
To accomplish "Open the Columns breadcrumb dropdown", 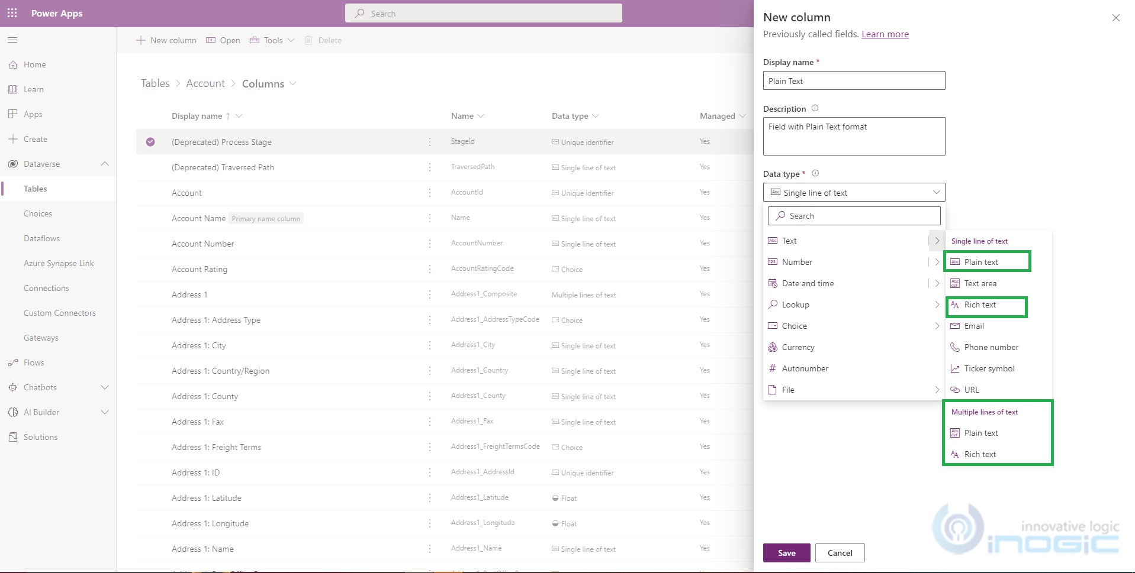I will (x=292, y=83).
